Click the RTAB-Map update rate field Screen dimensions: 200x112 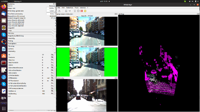coord(50,11)
